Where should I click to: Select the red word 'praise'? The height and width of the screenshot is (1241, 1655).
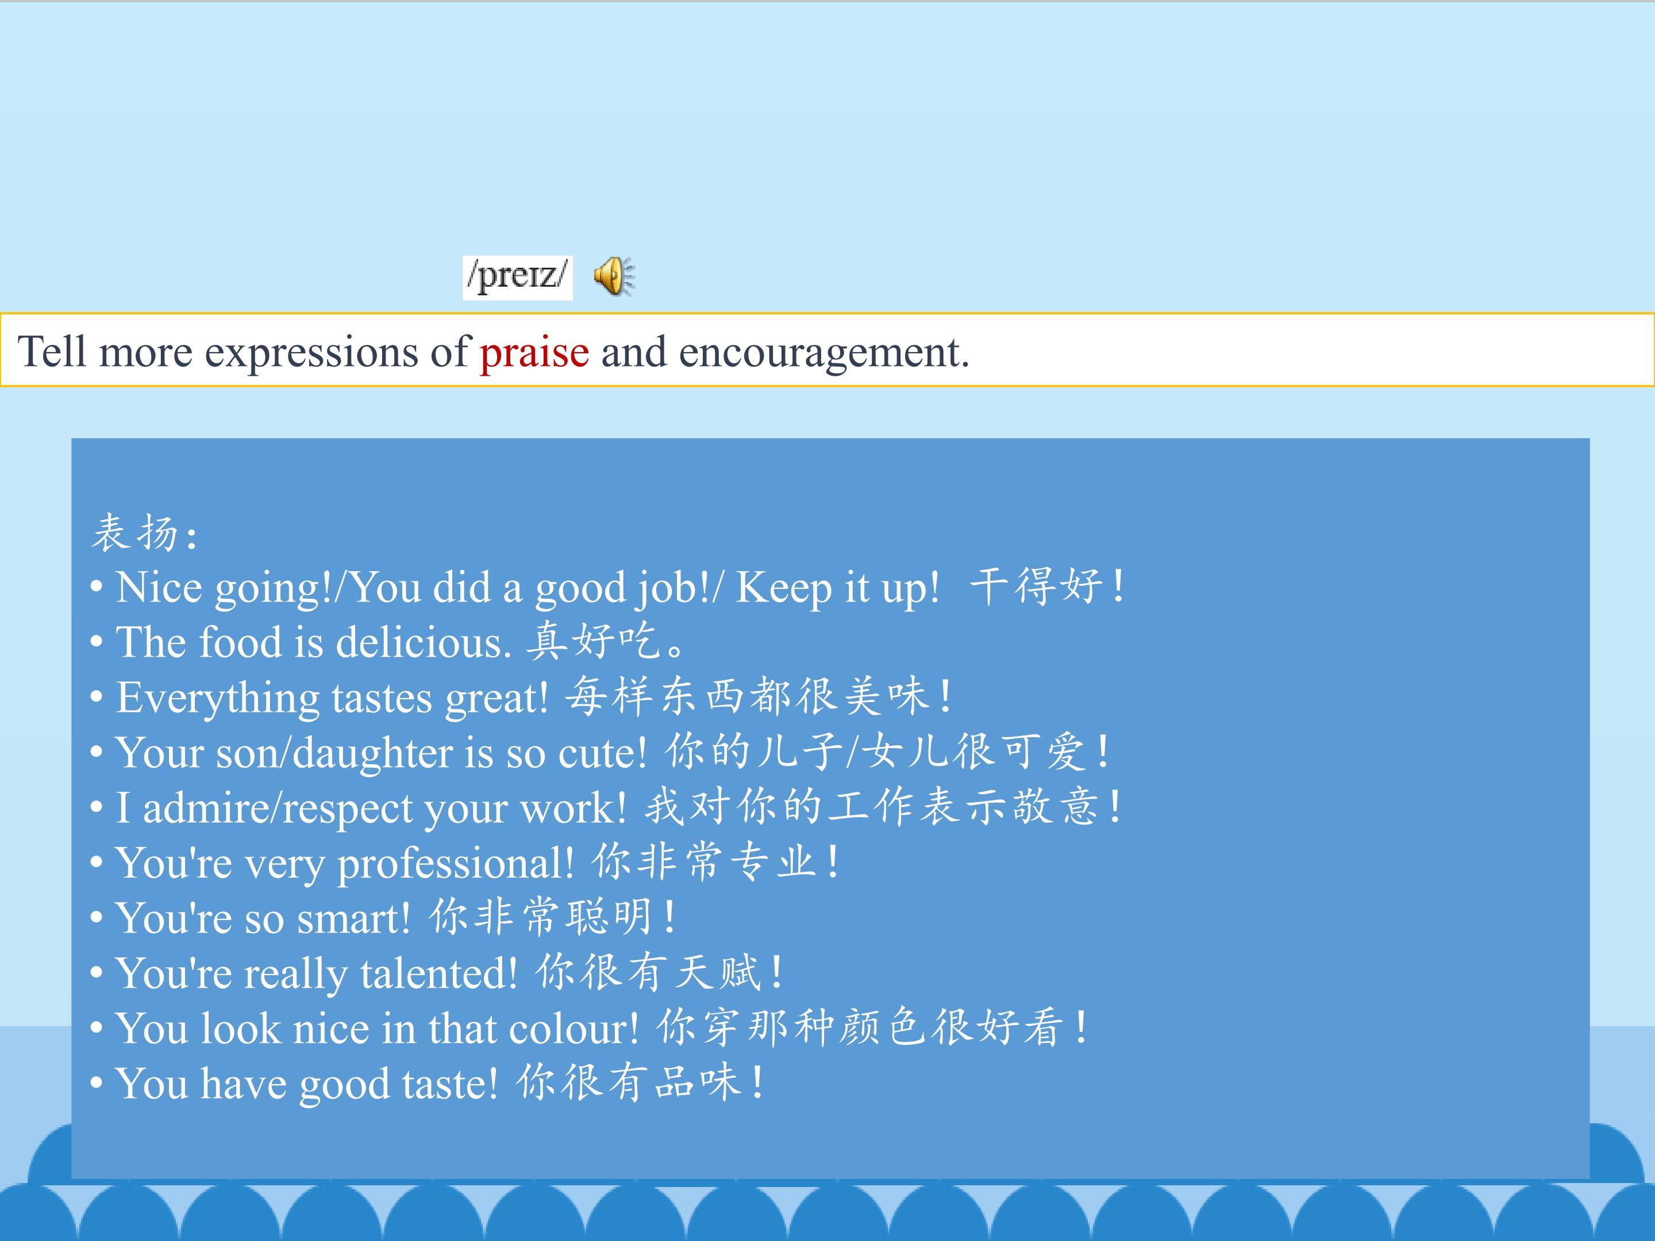(x=534, y=352)
